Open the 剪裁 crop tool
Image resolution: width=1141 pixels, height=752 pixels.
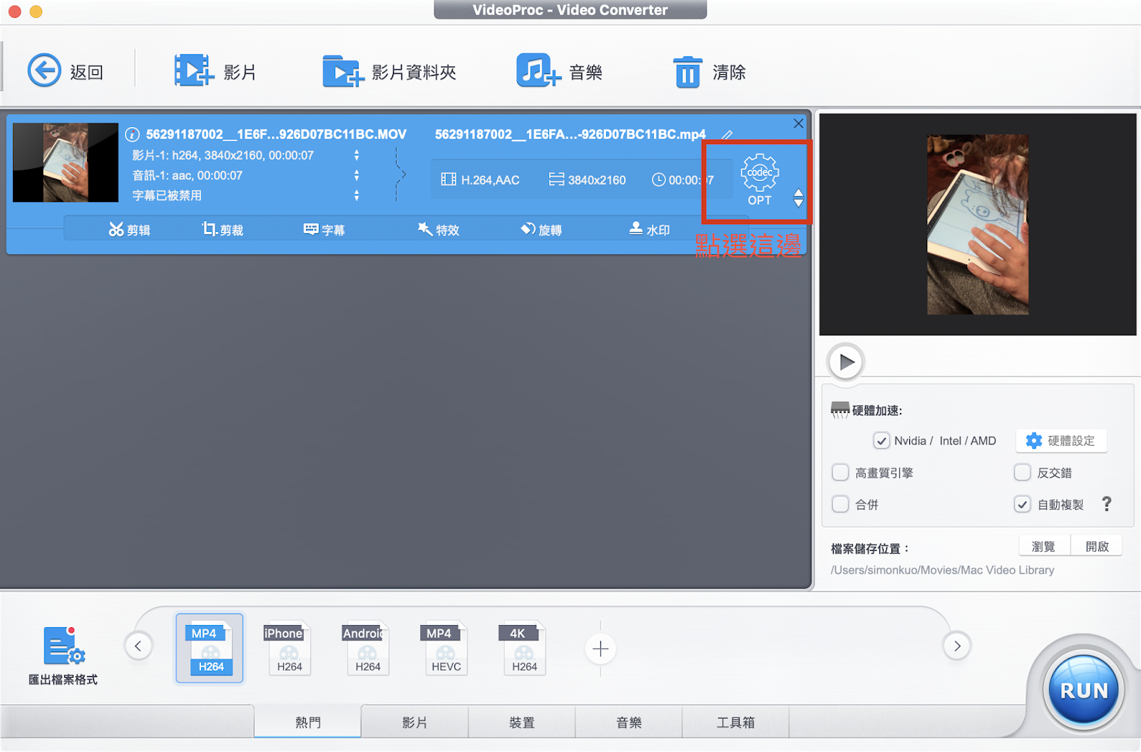tap(222, 229)
